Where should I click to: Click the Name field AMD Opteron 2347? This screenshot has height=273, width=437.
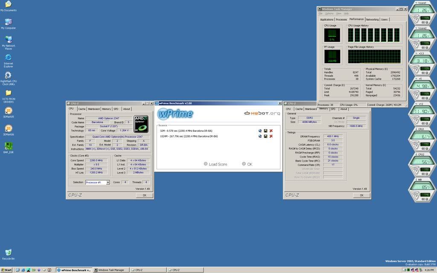pyautogui.click(x=109, y=119)
